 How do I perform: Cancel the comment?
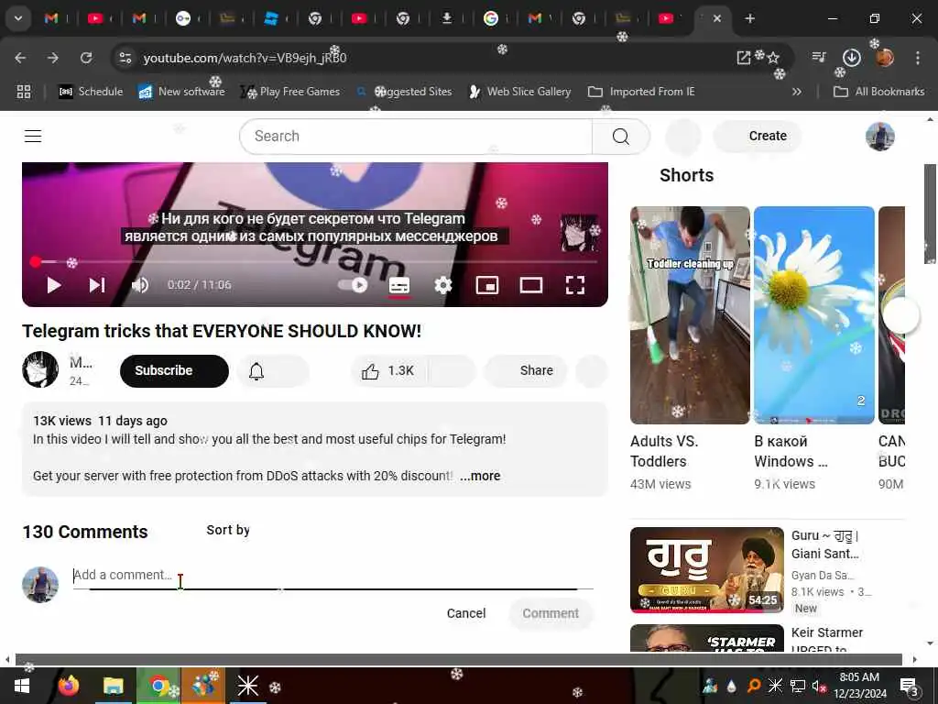pos(466,613)
